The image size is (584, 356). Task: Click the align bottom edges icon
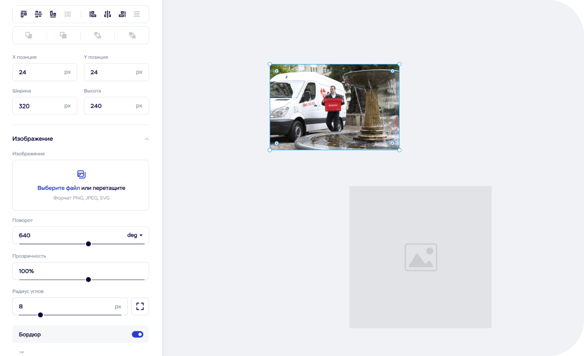coord(53,14)
